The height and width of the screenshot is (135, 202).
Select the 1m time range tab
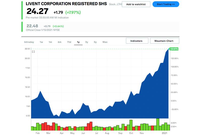[50, 42]
